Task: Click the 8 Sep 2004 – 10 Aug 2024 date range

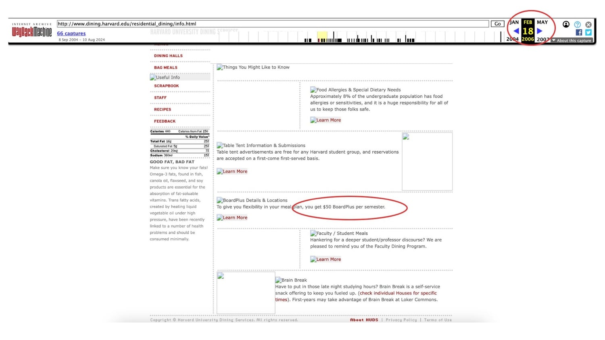Action: 81,40
